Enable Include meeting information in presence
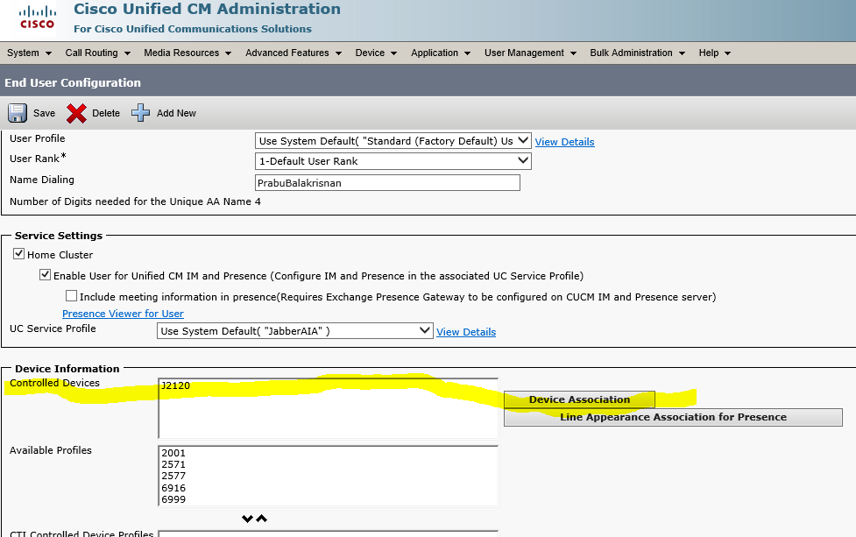The image size is (856, 537). [71, 294]
